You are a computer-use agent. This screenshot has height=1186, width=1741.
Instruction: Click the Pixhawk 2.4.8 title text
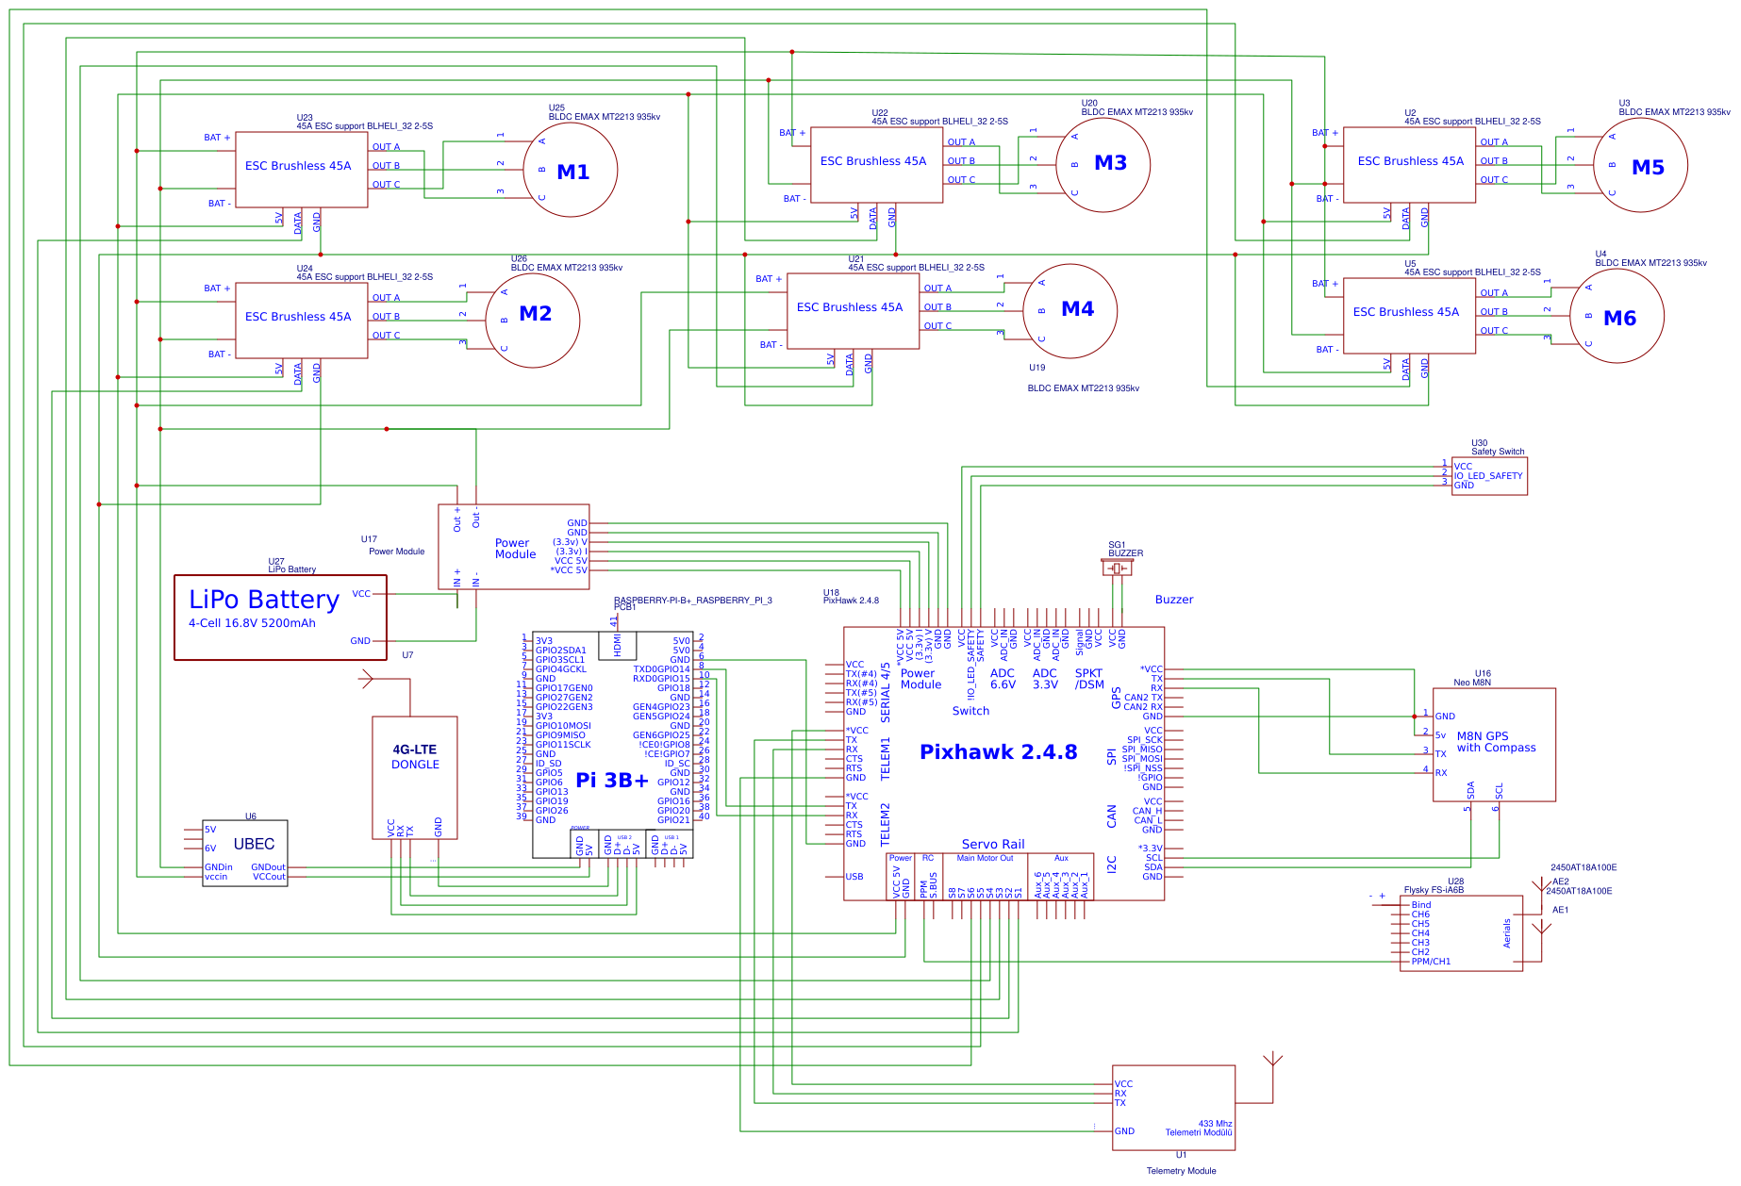(x=999, y=752)
